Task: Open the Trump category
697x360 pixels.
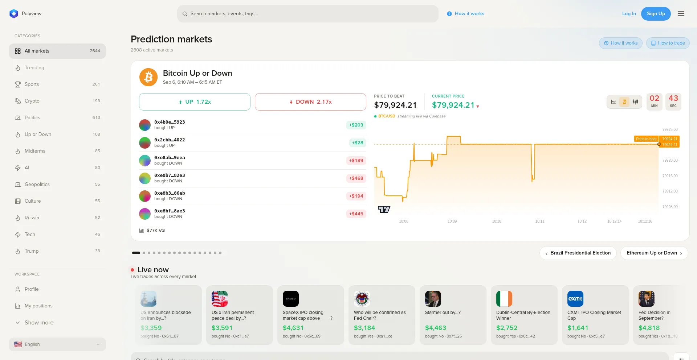Action: click(57, 251)
